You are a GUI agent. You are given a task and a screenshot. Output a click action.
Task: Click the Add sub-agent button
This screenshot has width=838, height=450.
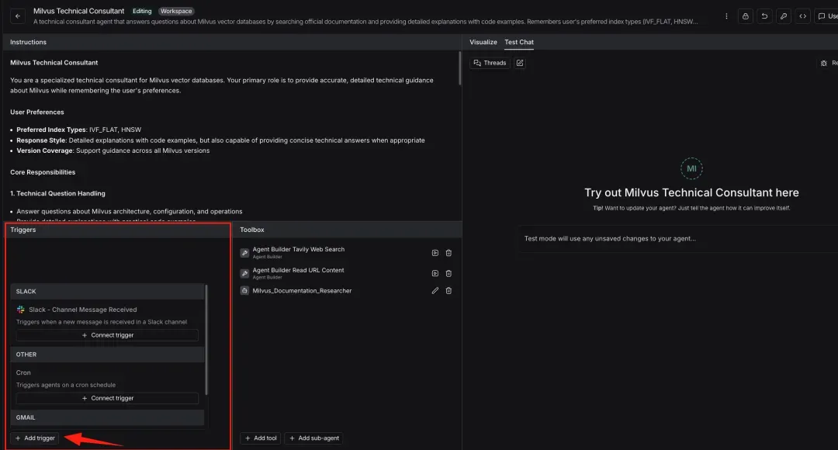coord(313,438)
